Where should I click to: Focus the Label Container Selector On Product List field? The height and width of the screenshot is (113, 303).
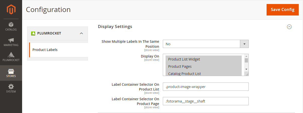pos(206,86)
